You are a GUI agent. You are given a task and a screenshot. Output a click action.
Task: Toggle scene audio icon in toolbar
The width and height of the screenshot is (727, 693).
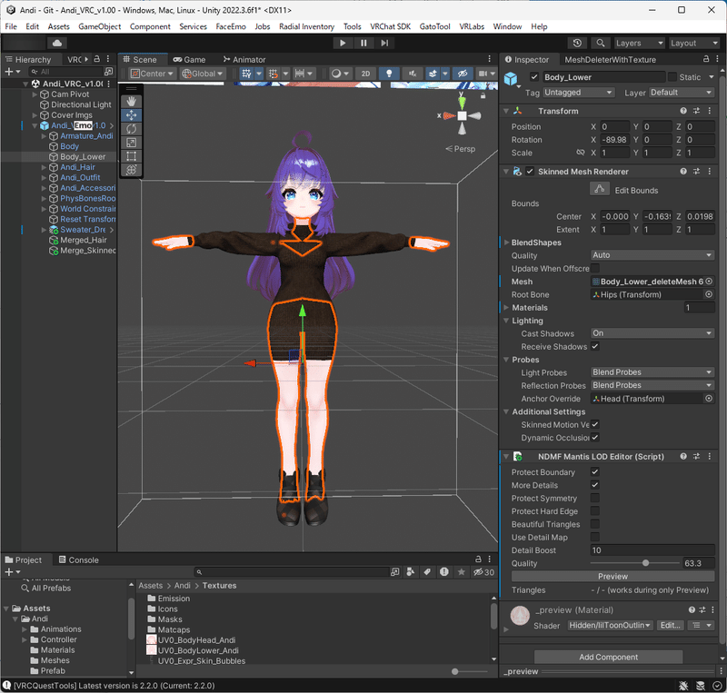click(412, 73)
